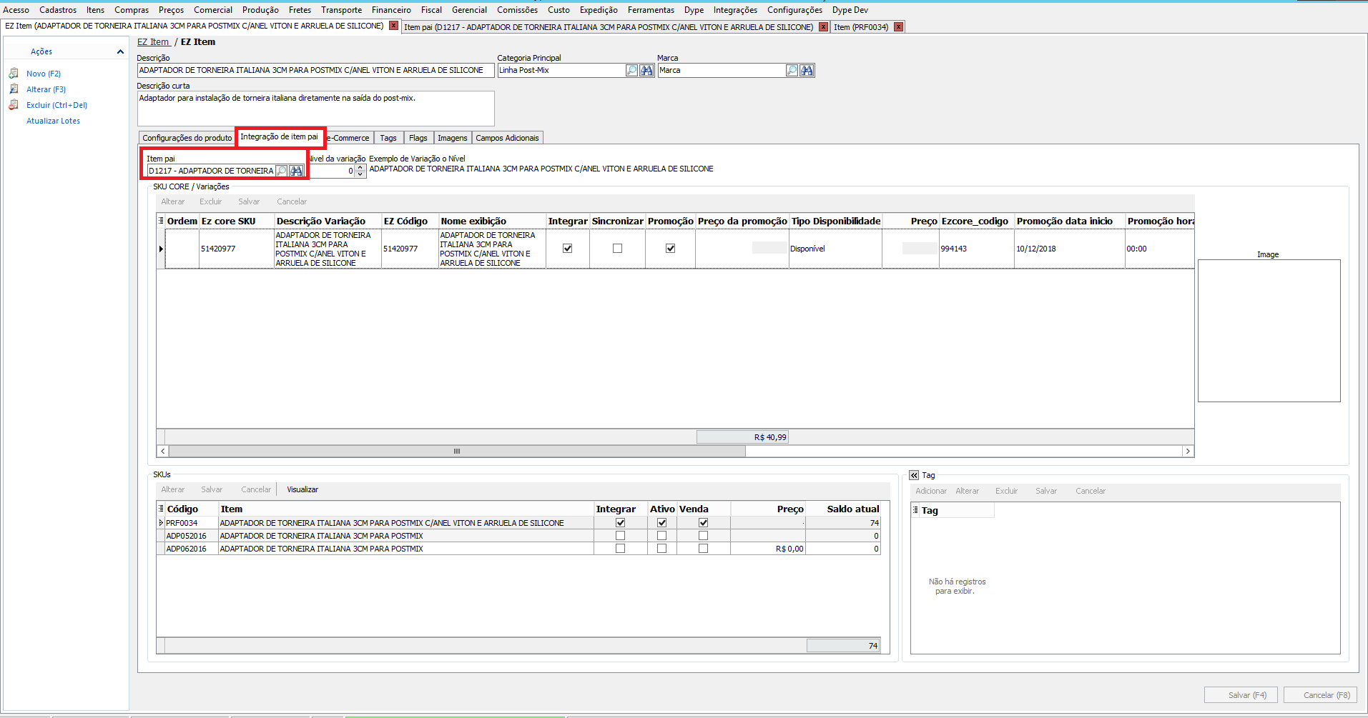Viewport: 1368px width, 718px height.
Task: Click the EZ Item breadcrumb link
Action: pos(153,42)
